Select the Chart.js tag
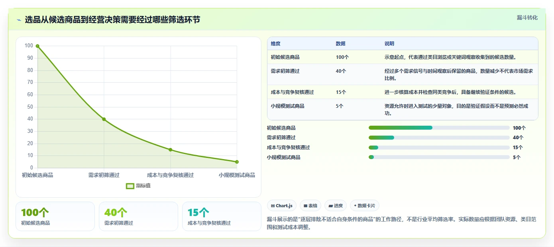 coord(282,206)
